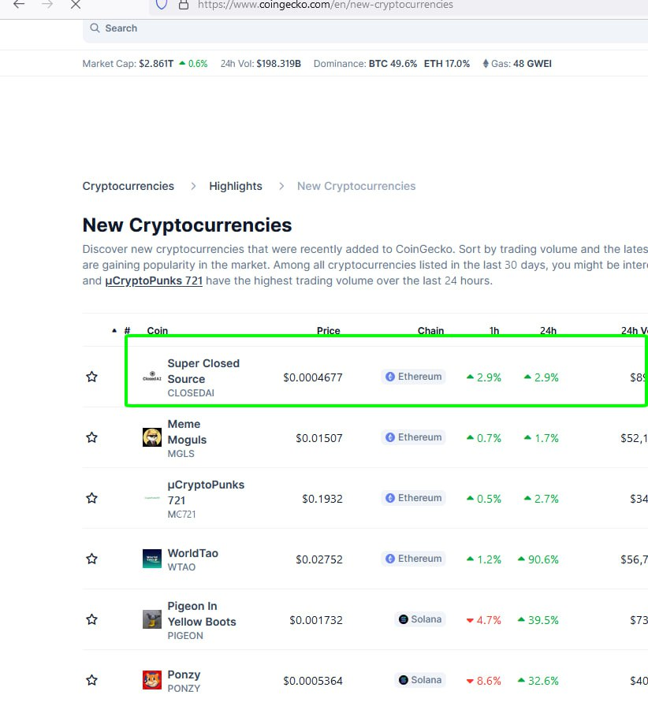Click the $0.01507 price cell
Image resolution: width=648 pixels, height=706 pixels.
click(319, 438)
